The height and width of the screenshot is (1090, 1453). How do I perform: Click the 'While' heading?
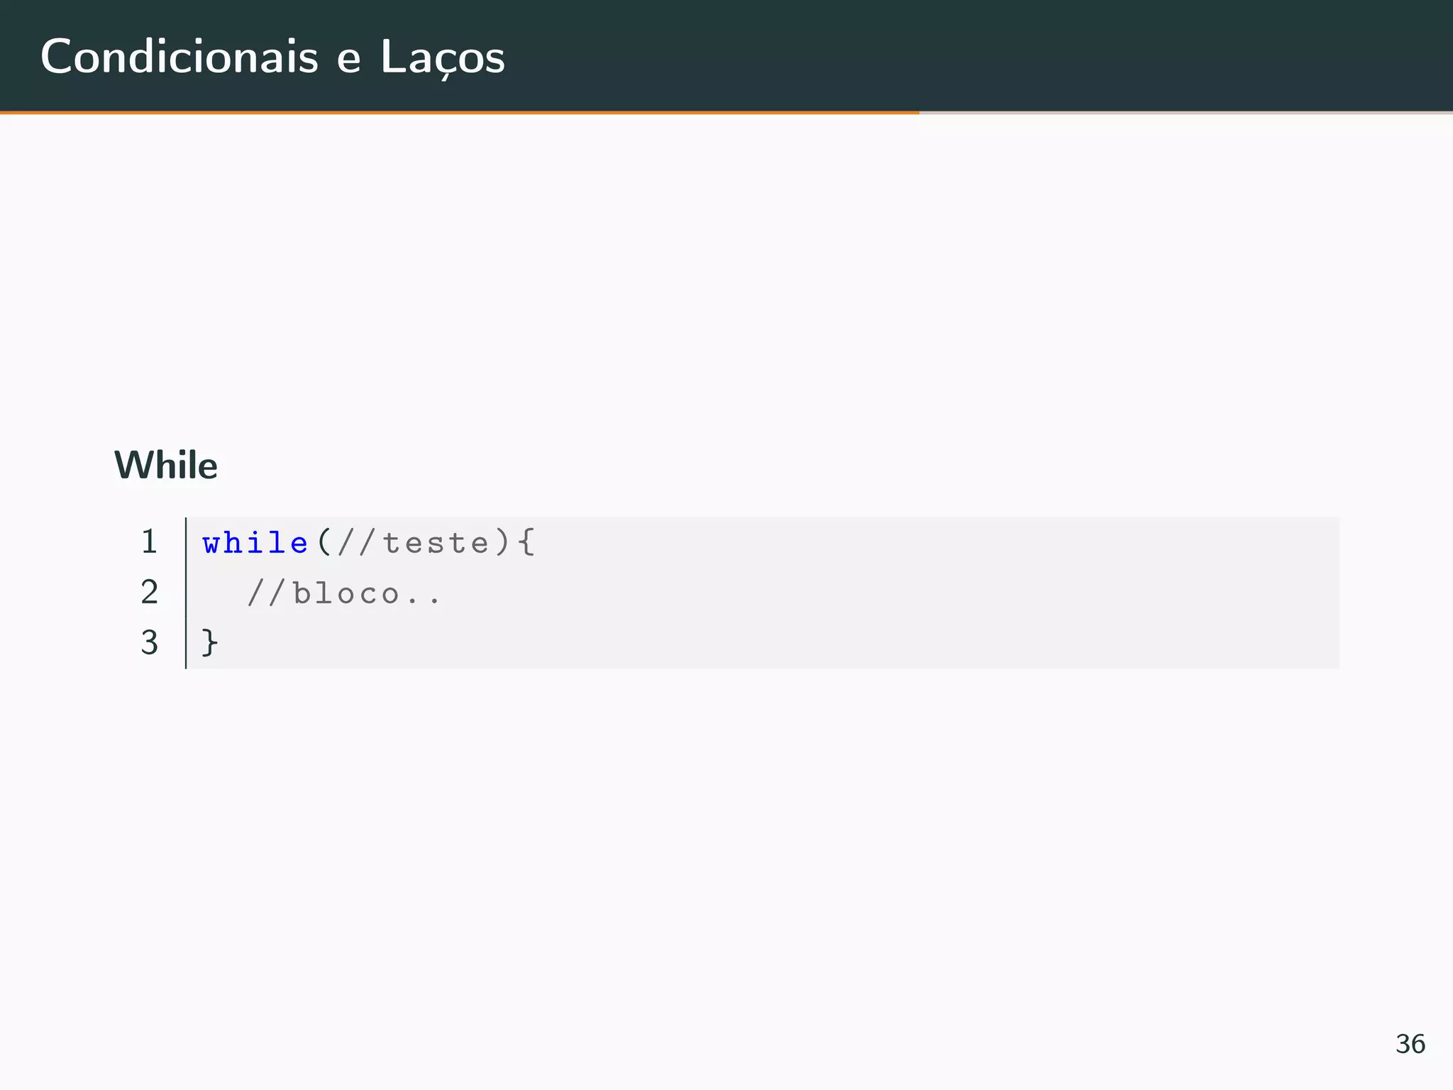point(166,466)
